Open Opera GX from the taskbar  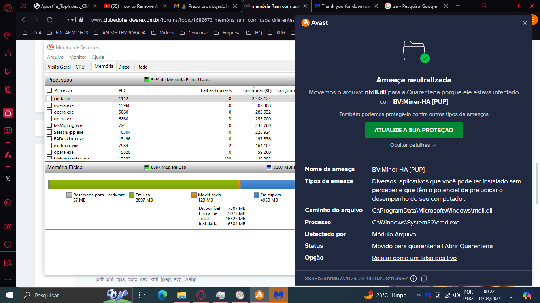coord(201,295)
